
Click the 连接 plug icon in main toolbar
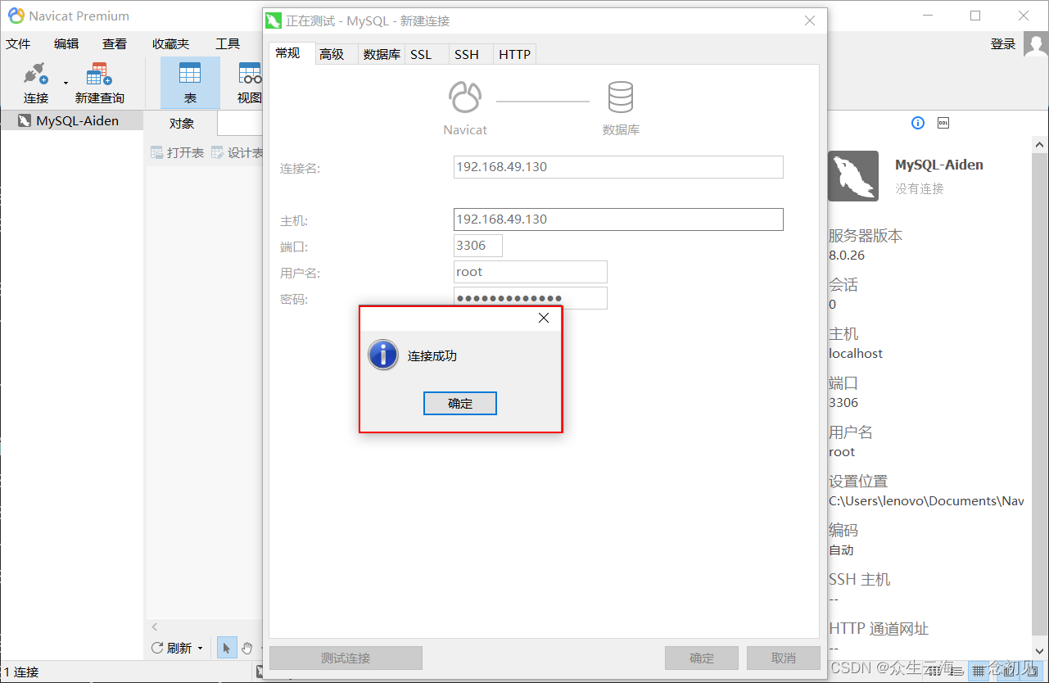(x=36, y=75)
